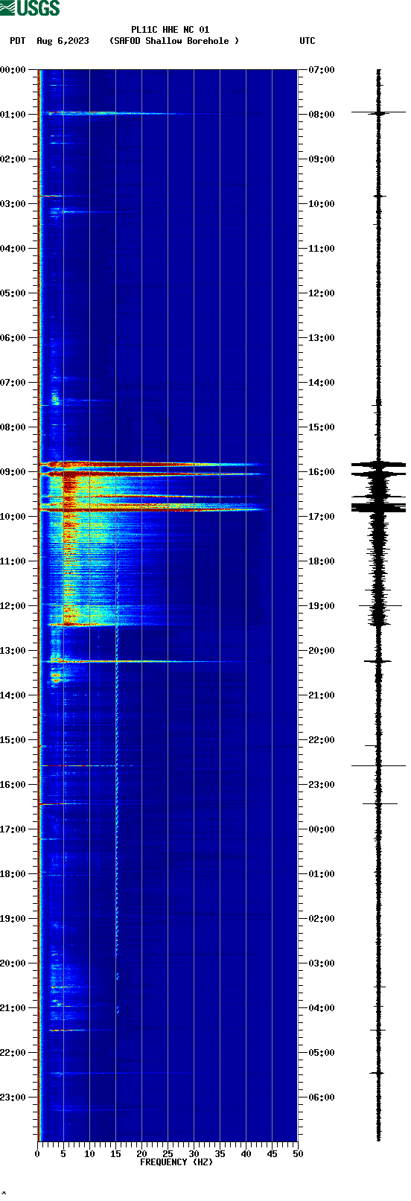Click the 15:00 PDT time label
This screenshot has width=411, height=1201.
tap(13, 740)
